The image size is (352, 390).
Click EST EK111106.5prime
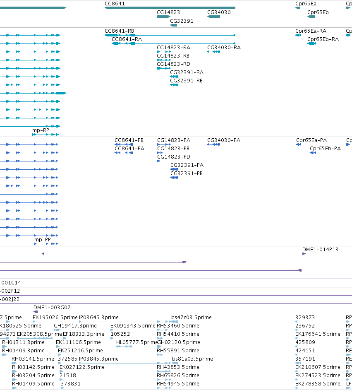(57, 347)
